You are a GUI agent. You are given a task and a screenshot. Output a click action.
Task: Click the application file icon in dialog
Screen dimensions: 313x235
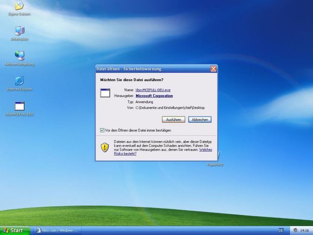pyautogui.click(x=105, y=93)
